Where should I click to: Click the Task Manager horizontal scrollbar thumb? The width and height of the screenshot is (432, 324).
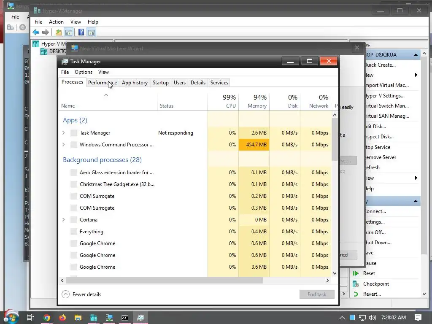pyautogui.click(x=164, y=281)
